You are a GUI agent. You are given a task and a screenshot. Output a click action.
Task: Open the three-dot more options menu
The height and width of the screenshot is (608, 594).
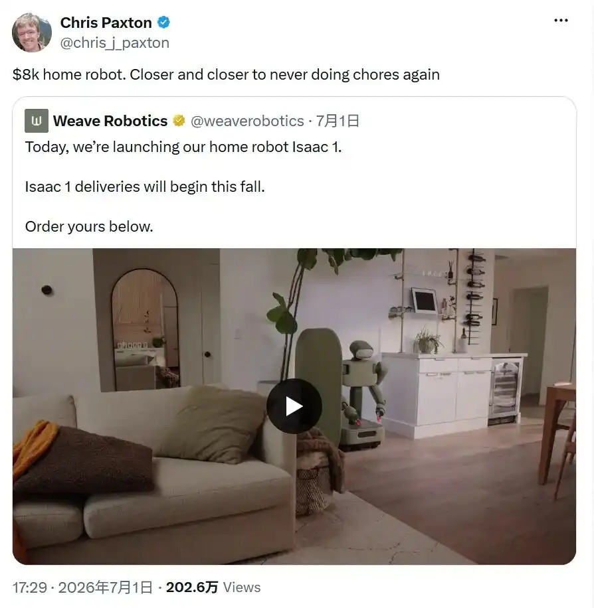click(561, 20)
